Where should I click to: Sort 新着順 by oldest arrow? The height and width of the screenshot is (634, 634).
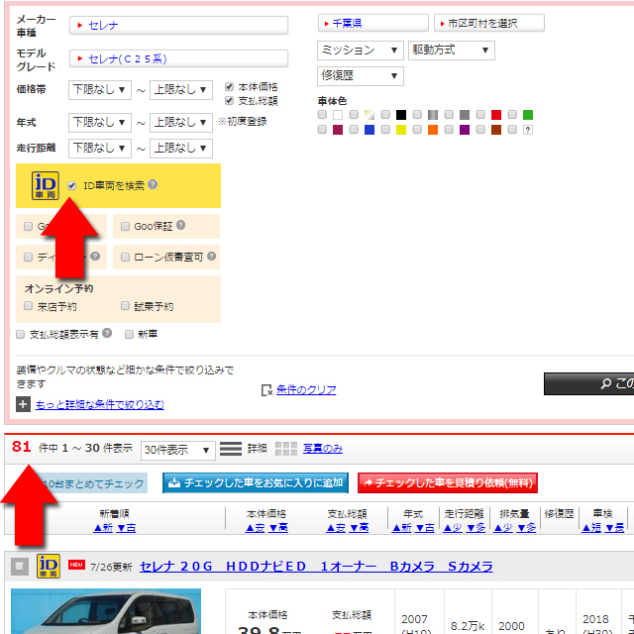(127, 528)
